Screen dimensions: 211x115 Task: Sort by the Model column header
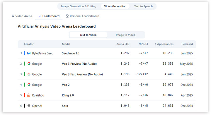point(66,44)
